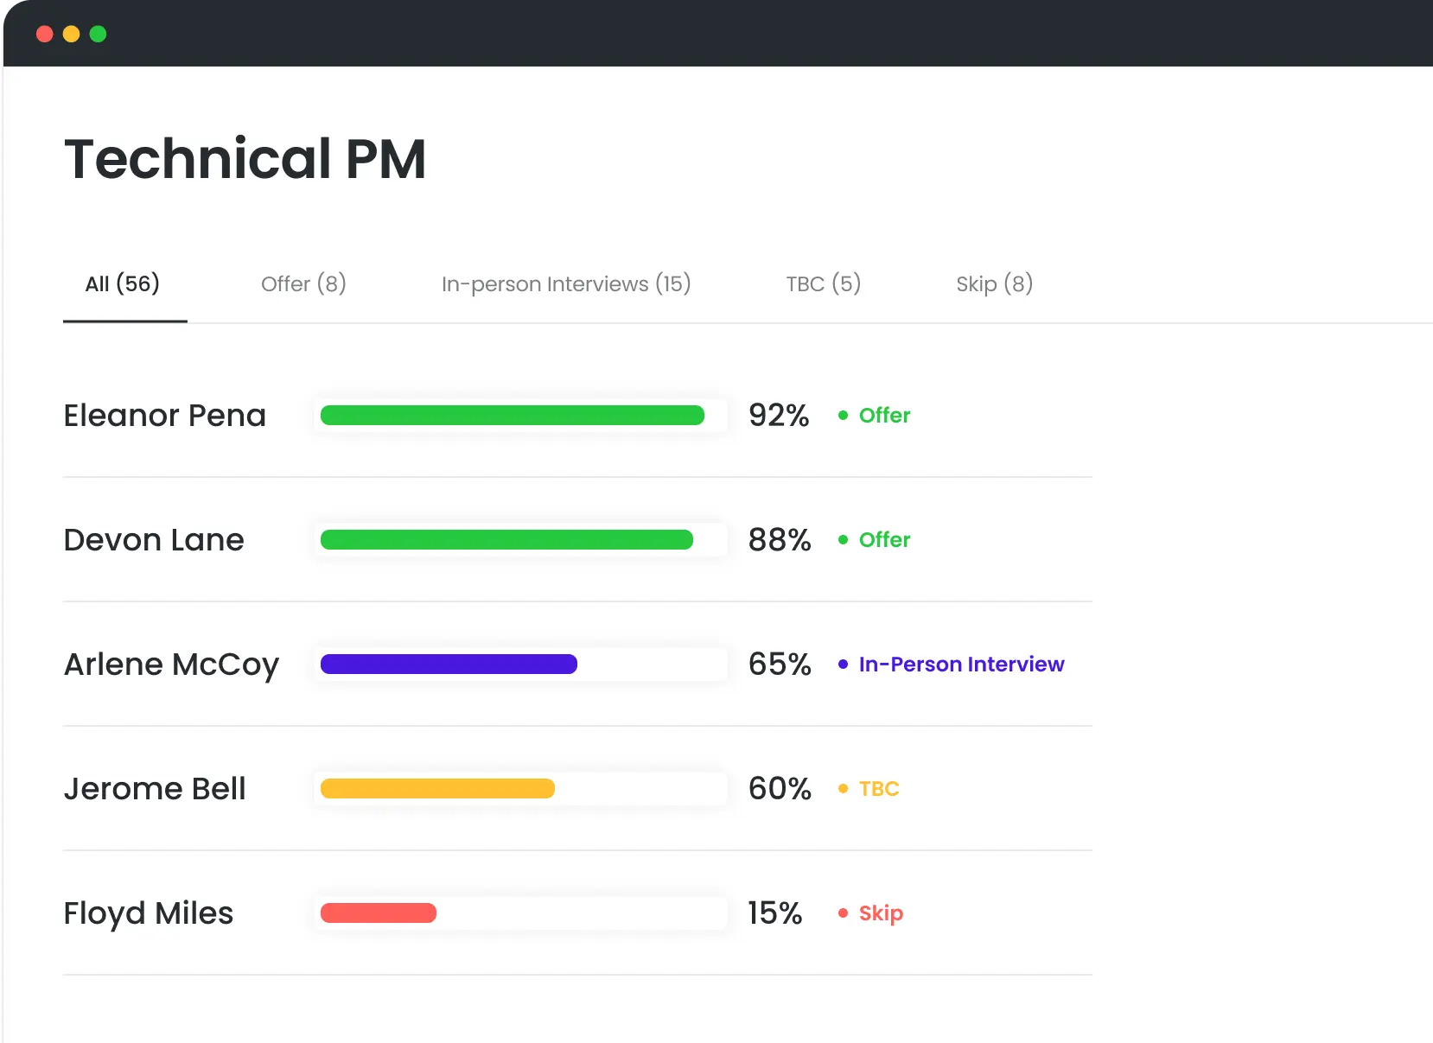The height and width of the screenshot is (1043, 1433).
Task: Click the Offer status label beside Eleanor Pena
Action: [884, 416]
